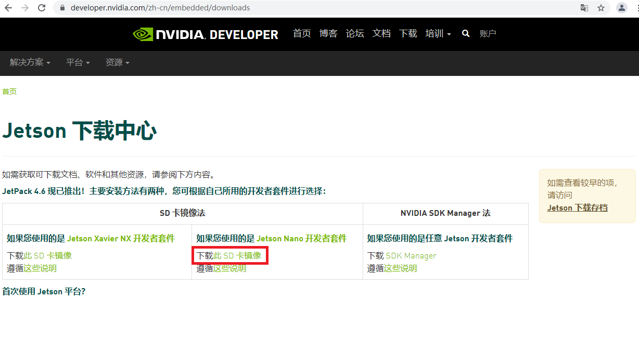Click the NVIDIA Developer logo

206,34
